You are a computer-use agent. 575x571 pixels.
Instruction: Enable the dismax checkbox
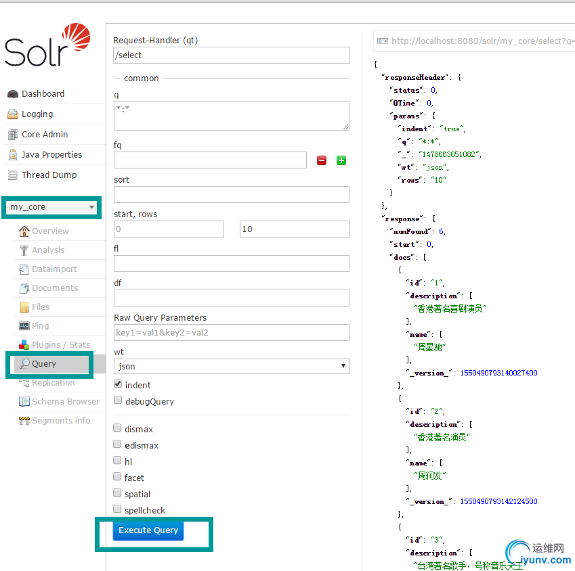point(117,428)
